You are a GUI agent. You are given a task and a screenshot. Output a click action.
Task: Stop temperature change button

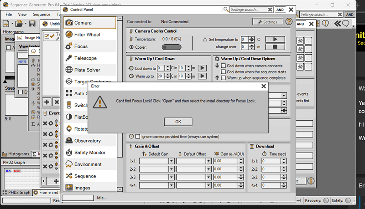click(x=275, y=47)
